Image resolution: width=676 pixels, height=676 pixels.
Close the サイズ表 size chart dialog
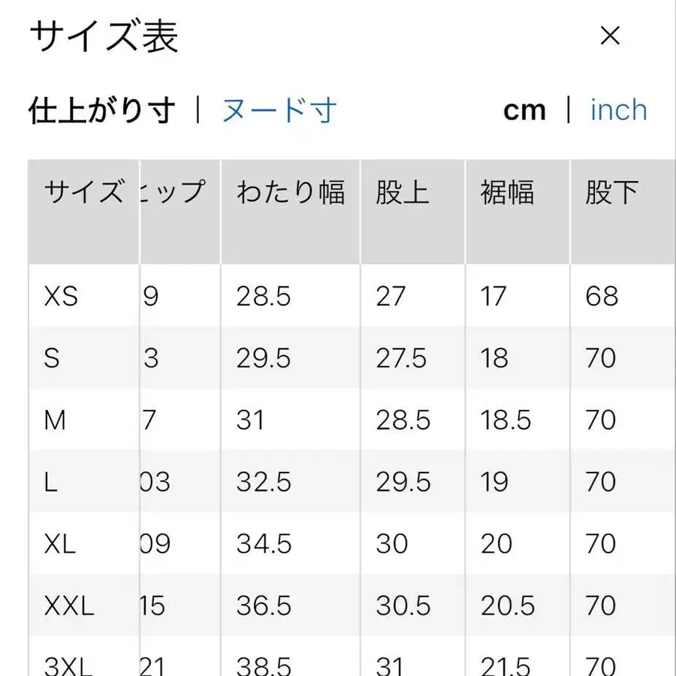click(611, 36)
